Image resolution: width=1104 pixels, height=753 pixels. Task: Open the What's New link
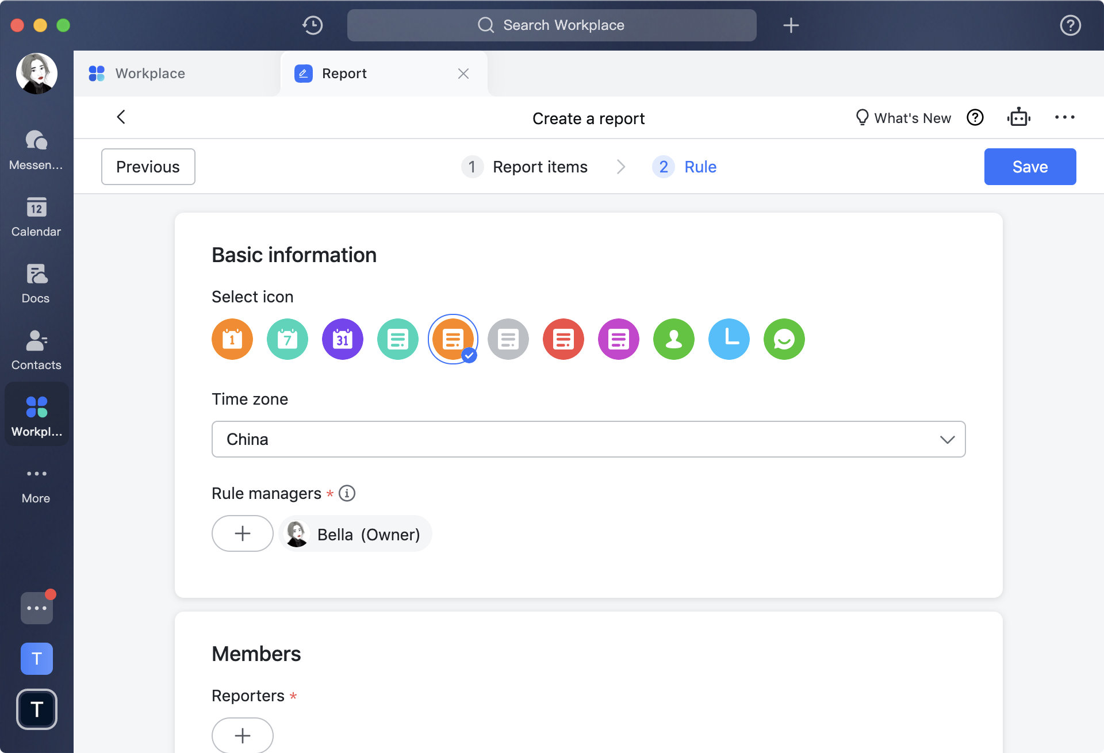(x=903, y=118)
